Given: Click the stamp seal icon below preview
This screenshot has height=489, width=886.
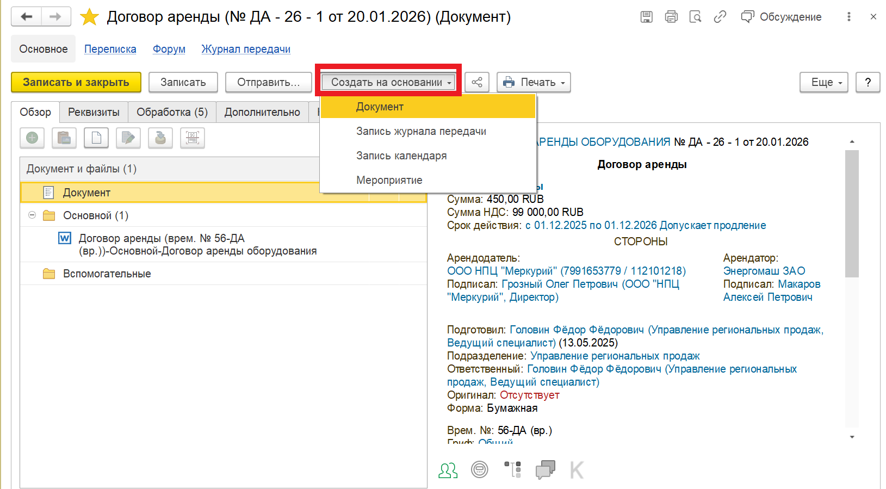Looking at the screenshot, I should click(x=480, y=469).
